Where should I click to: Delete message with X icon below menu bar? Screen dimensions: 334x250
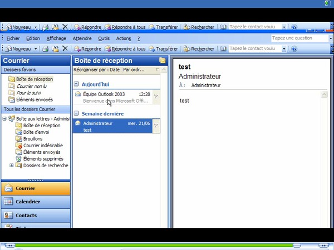[x=65, y=49]
